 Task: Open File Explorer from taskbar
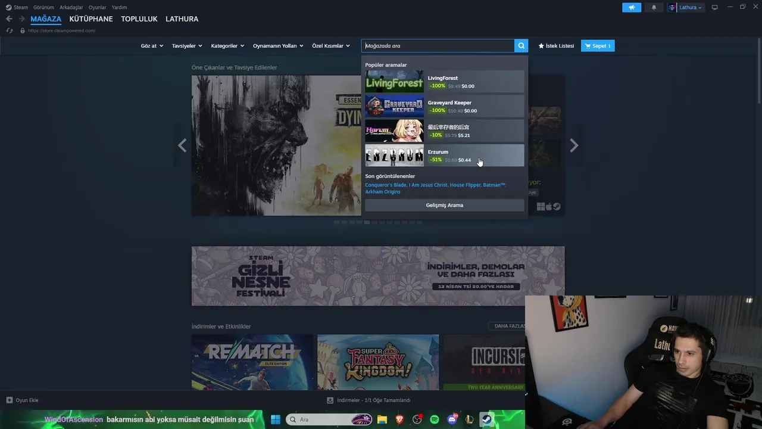[382, 419]
